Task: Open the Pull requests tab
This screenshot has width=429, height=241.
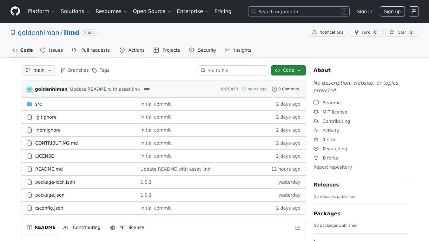Action: 91,50
